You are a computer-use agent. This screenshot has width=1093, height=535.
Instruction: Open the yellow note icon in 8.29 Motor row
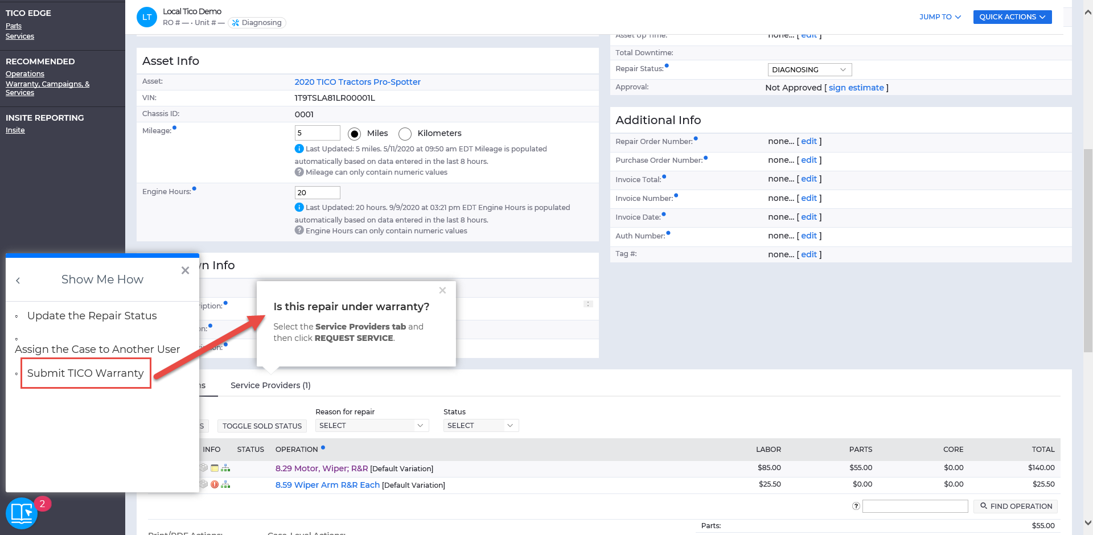pos(215,468)
